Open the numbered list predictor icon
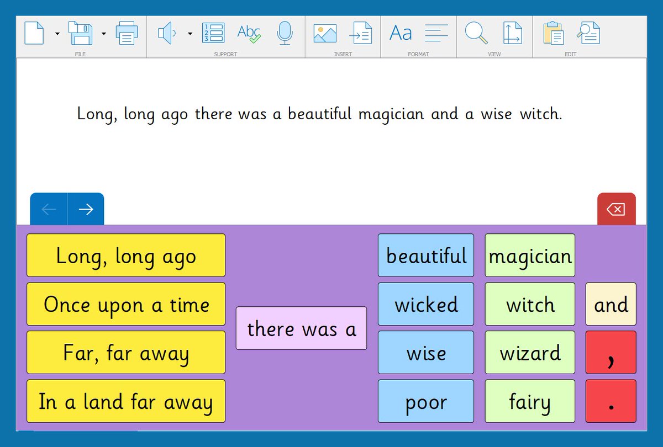Viewport: 663px width, 447px height. (x=213, y=33)
